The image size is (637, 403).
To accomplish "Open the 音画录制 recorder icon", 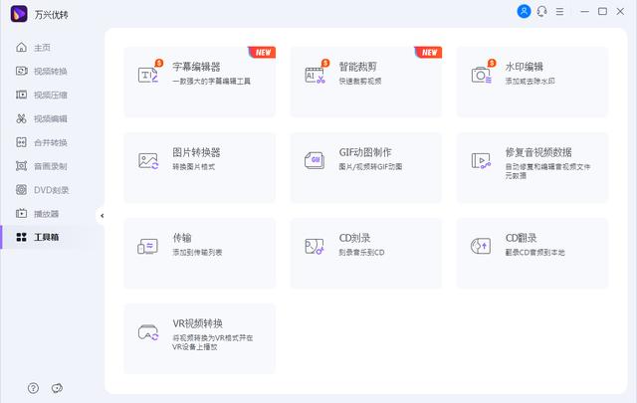I will pyautogui.click(x=21, y=166).
